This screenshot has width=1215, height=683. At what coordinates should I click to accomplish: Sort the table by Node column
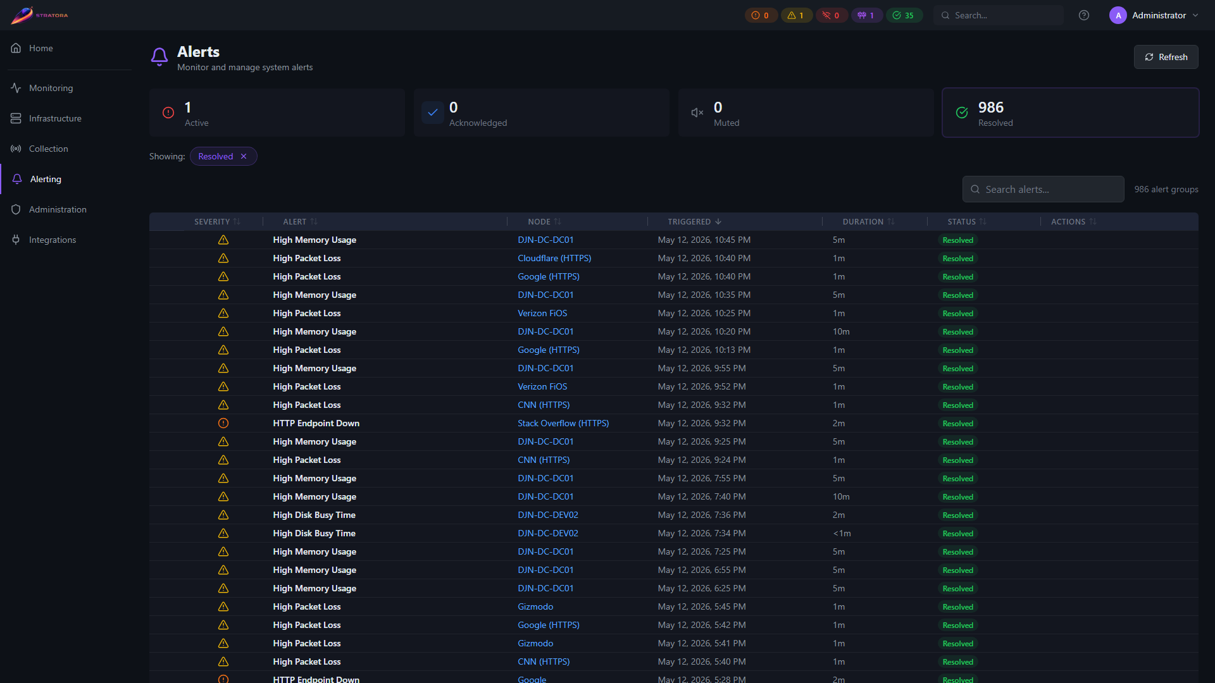pos(544,221)
